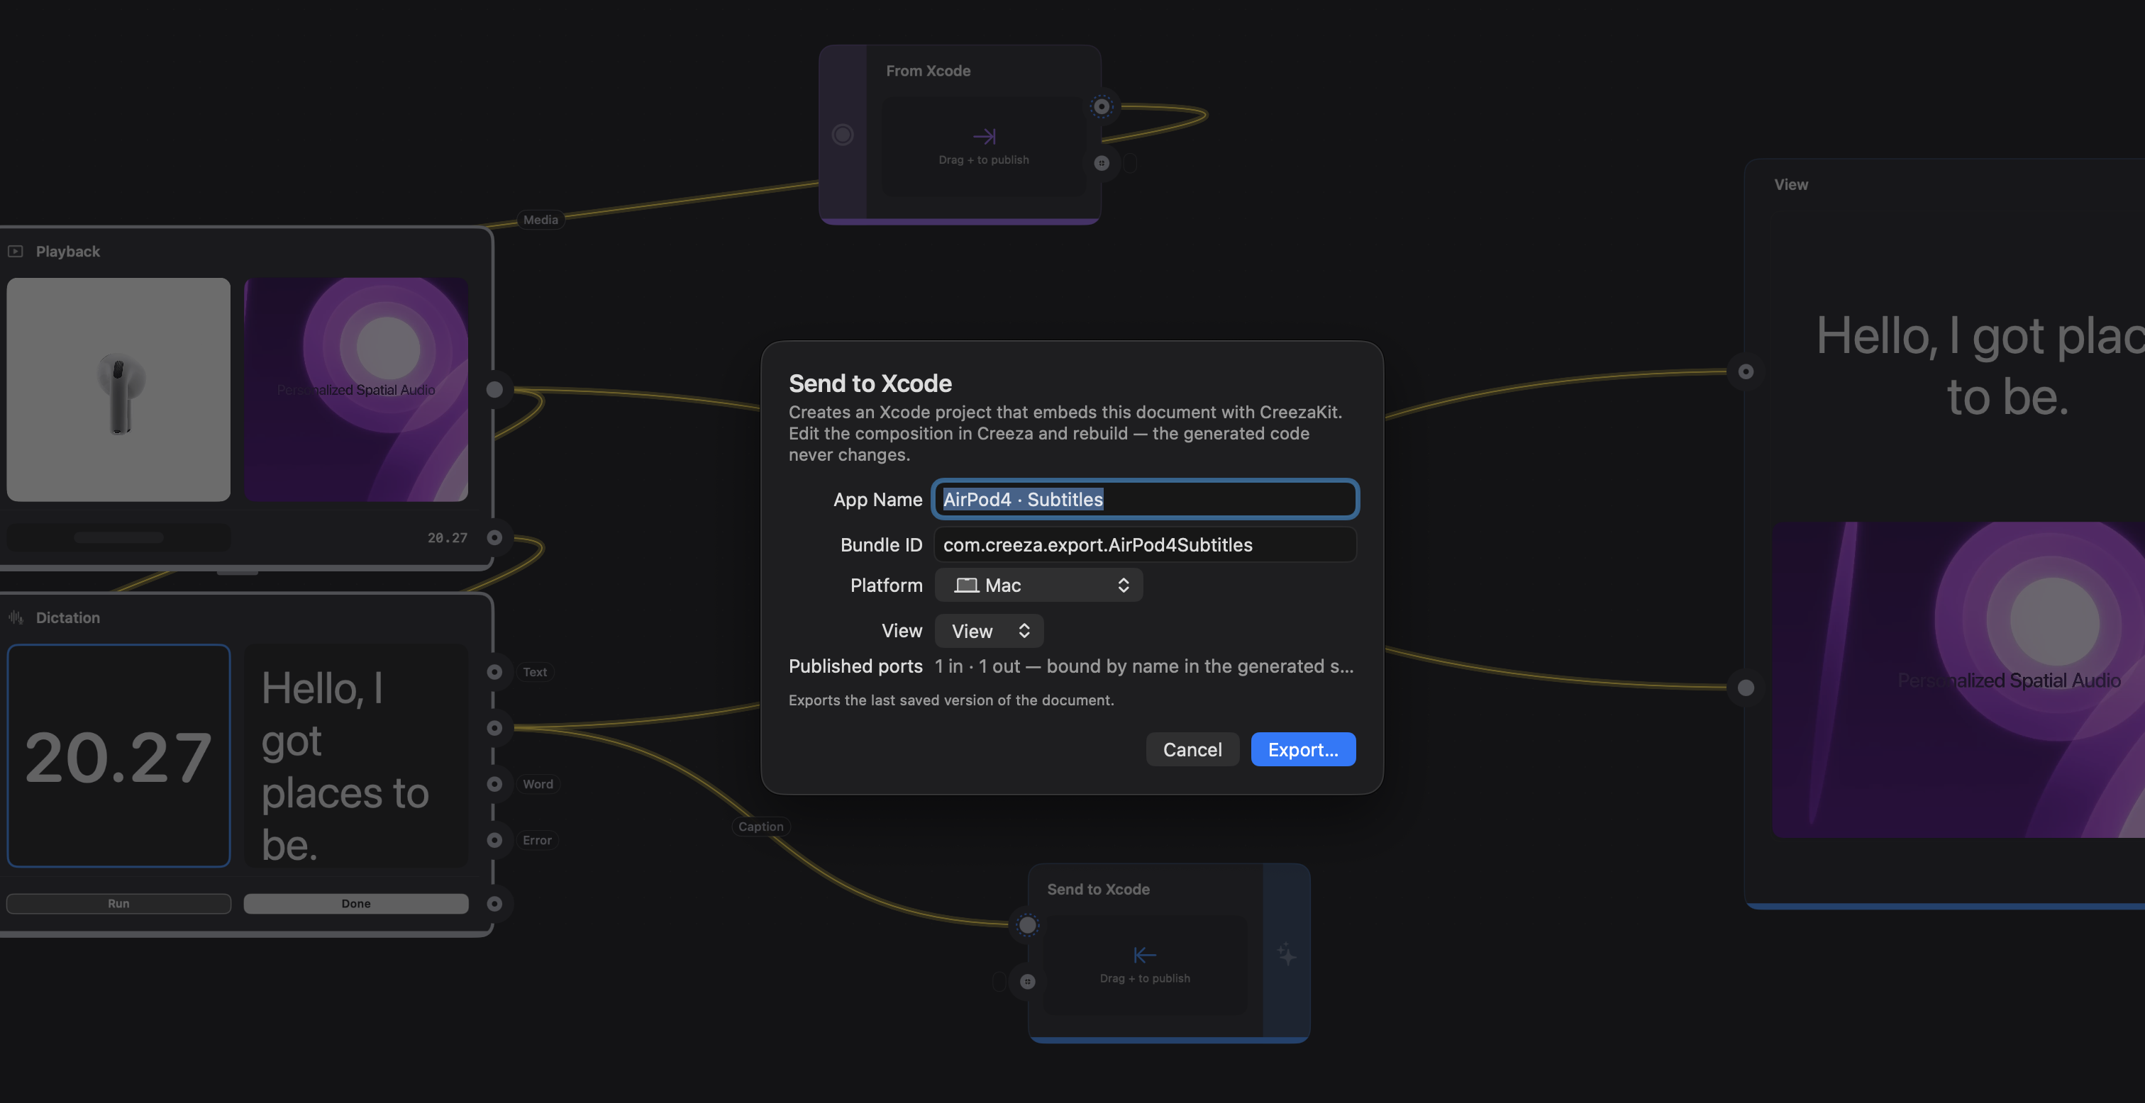Click the Playback node play icon
Viewport: 2145px width, 1103px height.
15,252
